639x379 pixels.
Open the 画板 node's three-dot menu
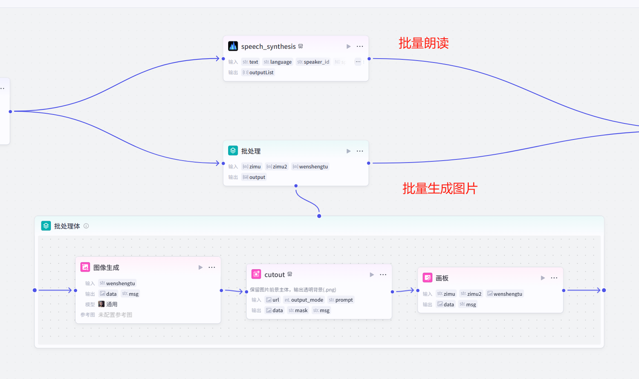pyautogui.click(x=554, y=278)
